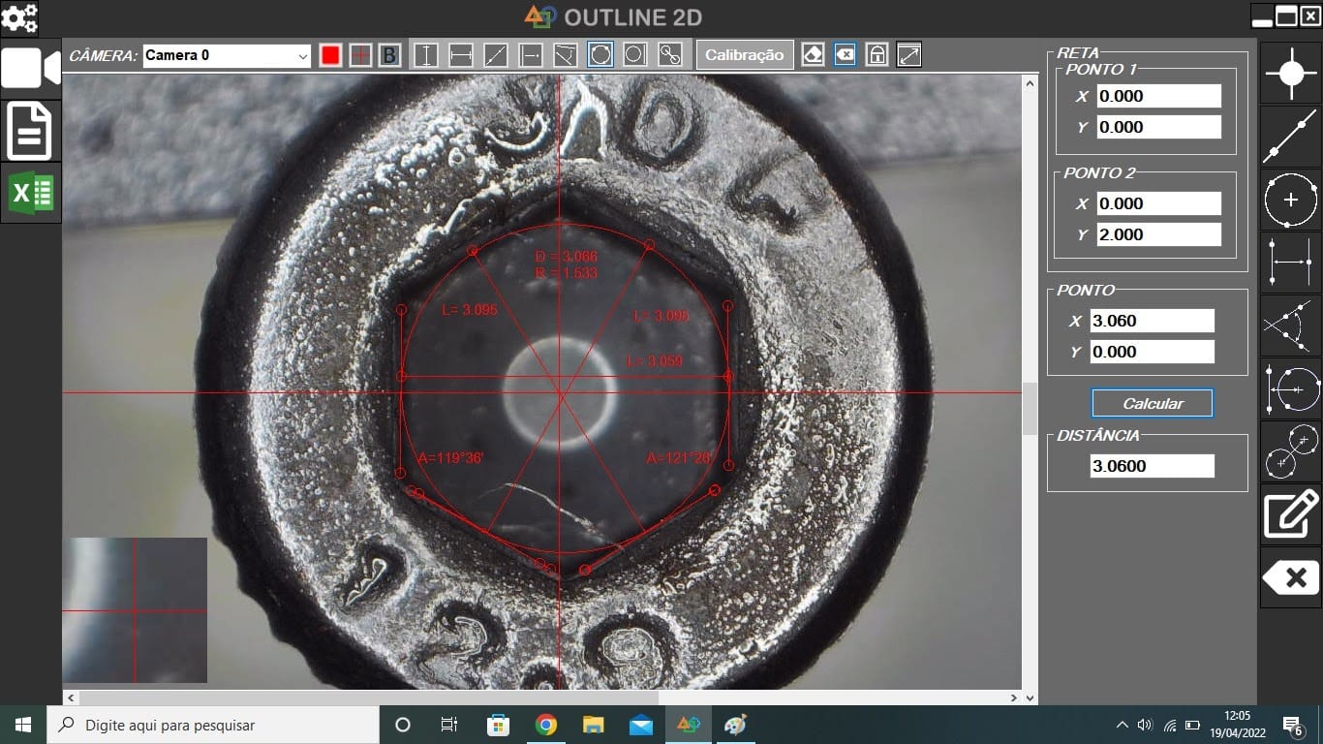1323x744 pixels.
Task: Open the Mail app from the taskbar
Action: click(x=641, y=725)
